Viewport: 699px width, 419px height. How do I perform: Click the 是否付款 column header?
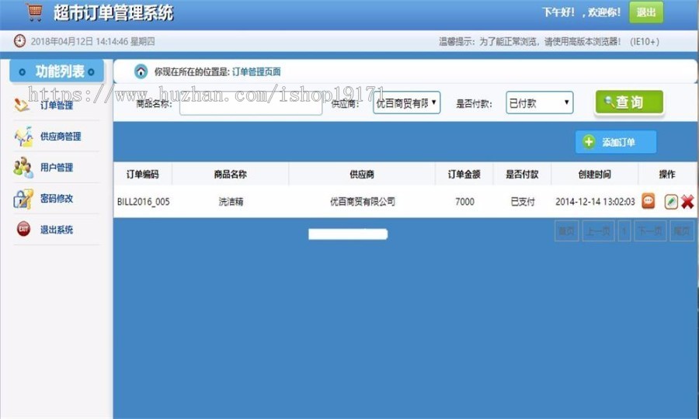[522, 174]
